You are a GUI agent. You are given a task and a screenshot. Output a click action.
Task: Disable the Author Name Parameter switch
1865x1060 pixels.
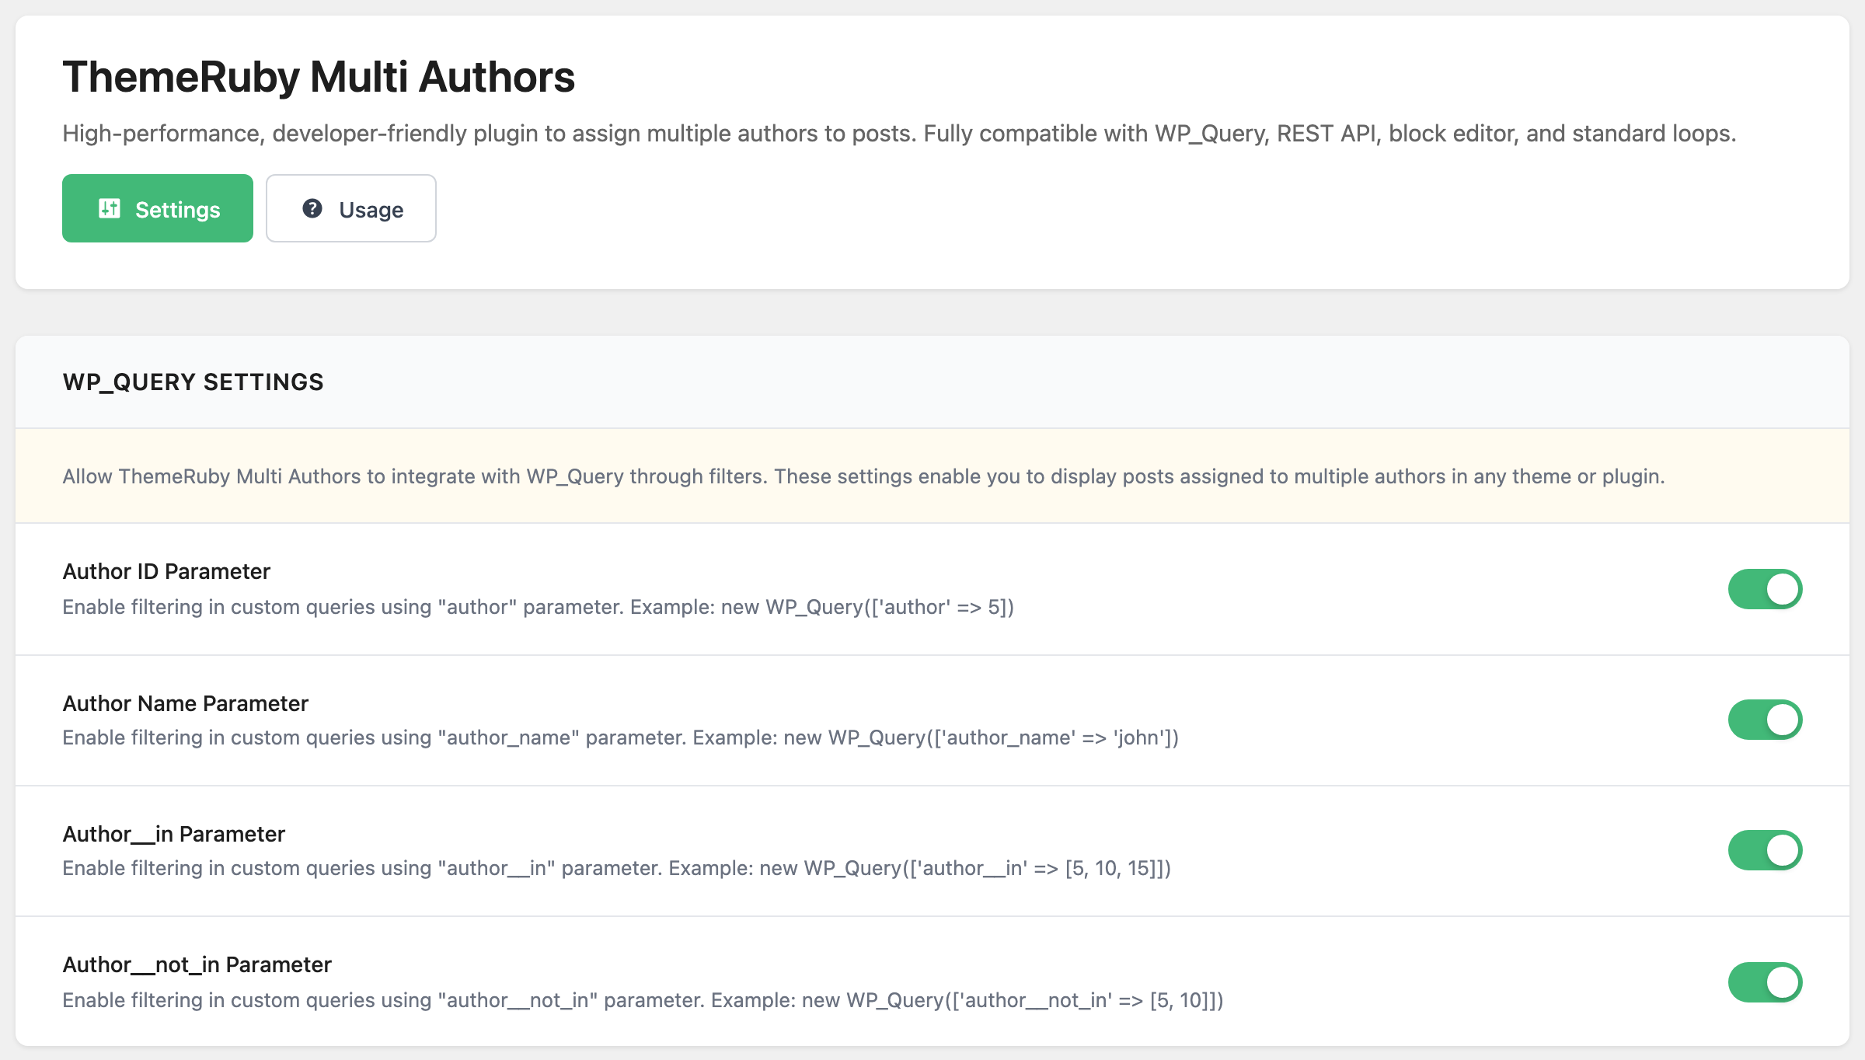pos(1765,720)
